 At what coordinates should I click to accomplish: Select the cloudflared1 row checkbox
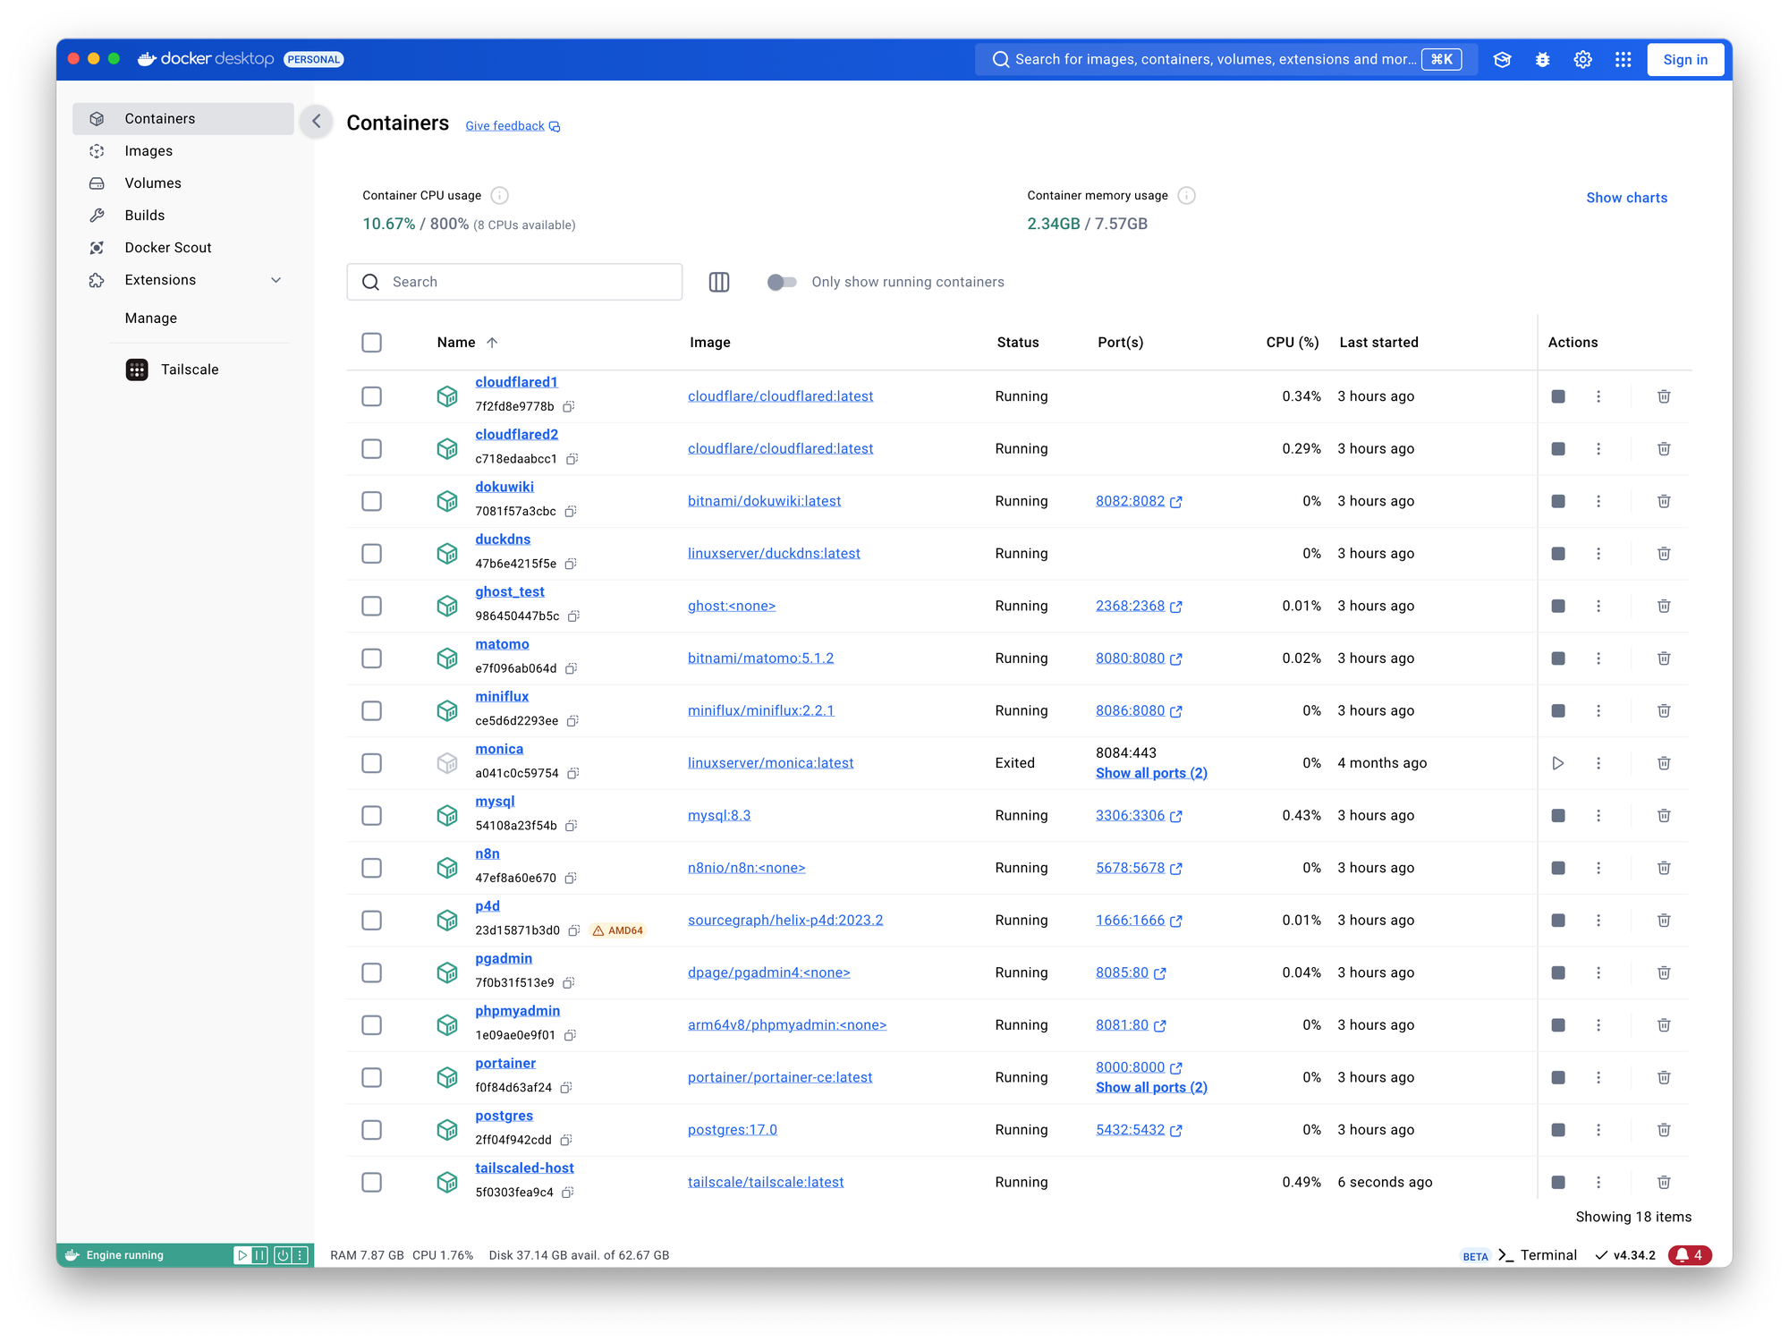[372, 396]
